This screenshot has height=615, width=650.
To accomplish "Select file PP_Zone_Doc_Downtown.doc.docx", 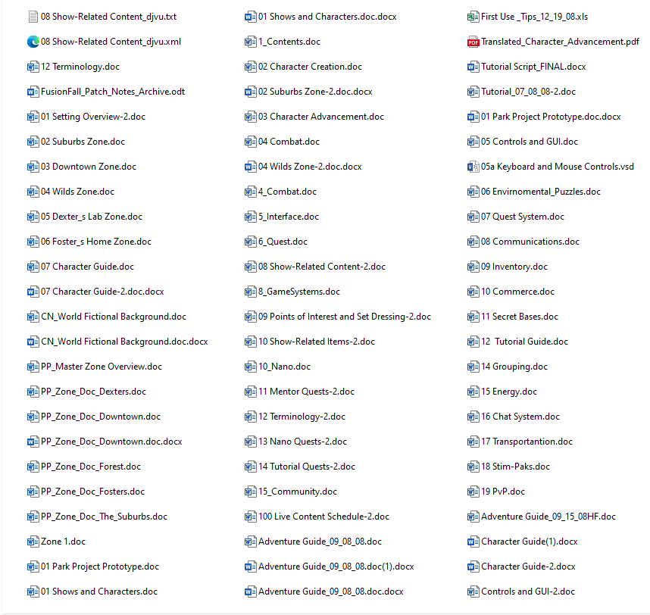I will [105, 442].
